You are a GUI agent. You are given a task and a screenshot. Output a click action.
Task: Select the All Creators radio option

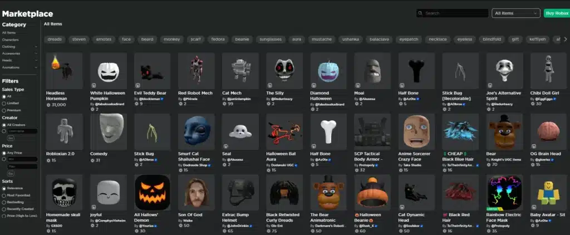point(4,125)
